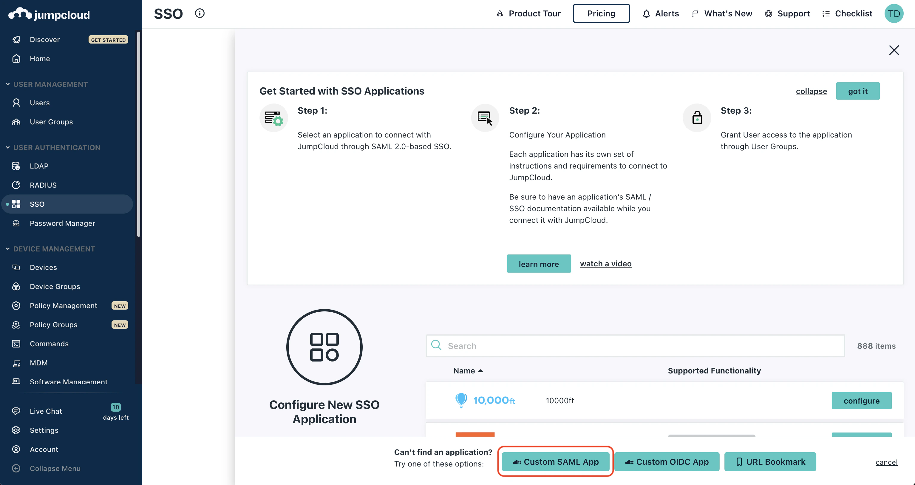
Task: Click the '888 items' count text
Action: pos(876,346)
